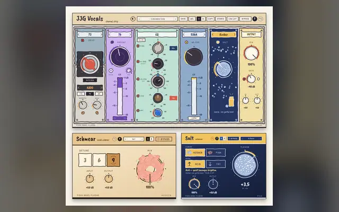Click the undo arrow icon in JJG Vocals header
The image size is (339, 212).
[261, 19]
